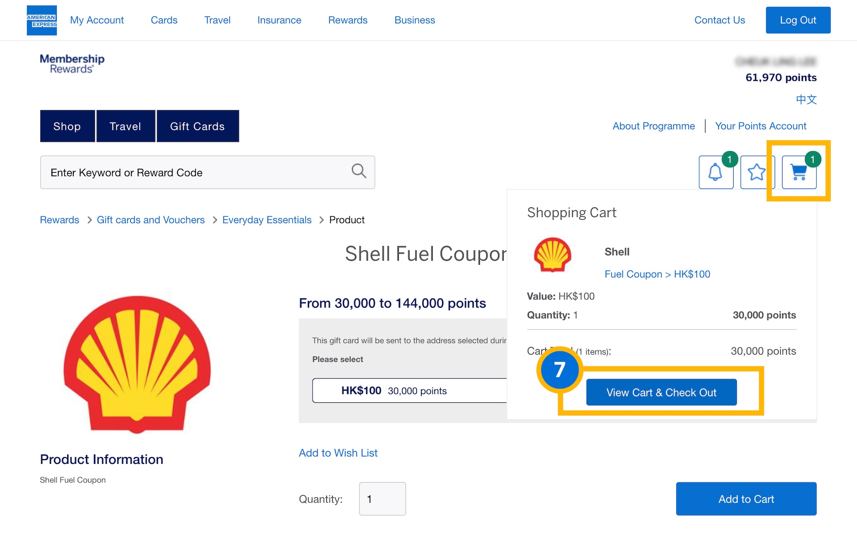Click the search magnifier icon
Viewport: 857px width, 533px height.
coord(359,171)
